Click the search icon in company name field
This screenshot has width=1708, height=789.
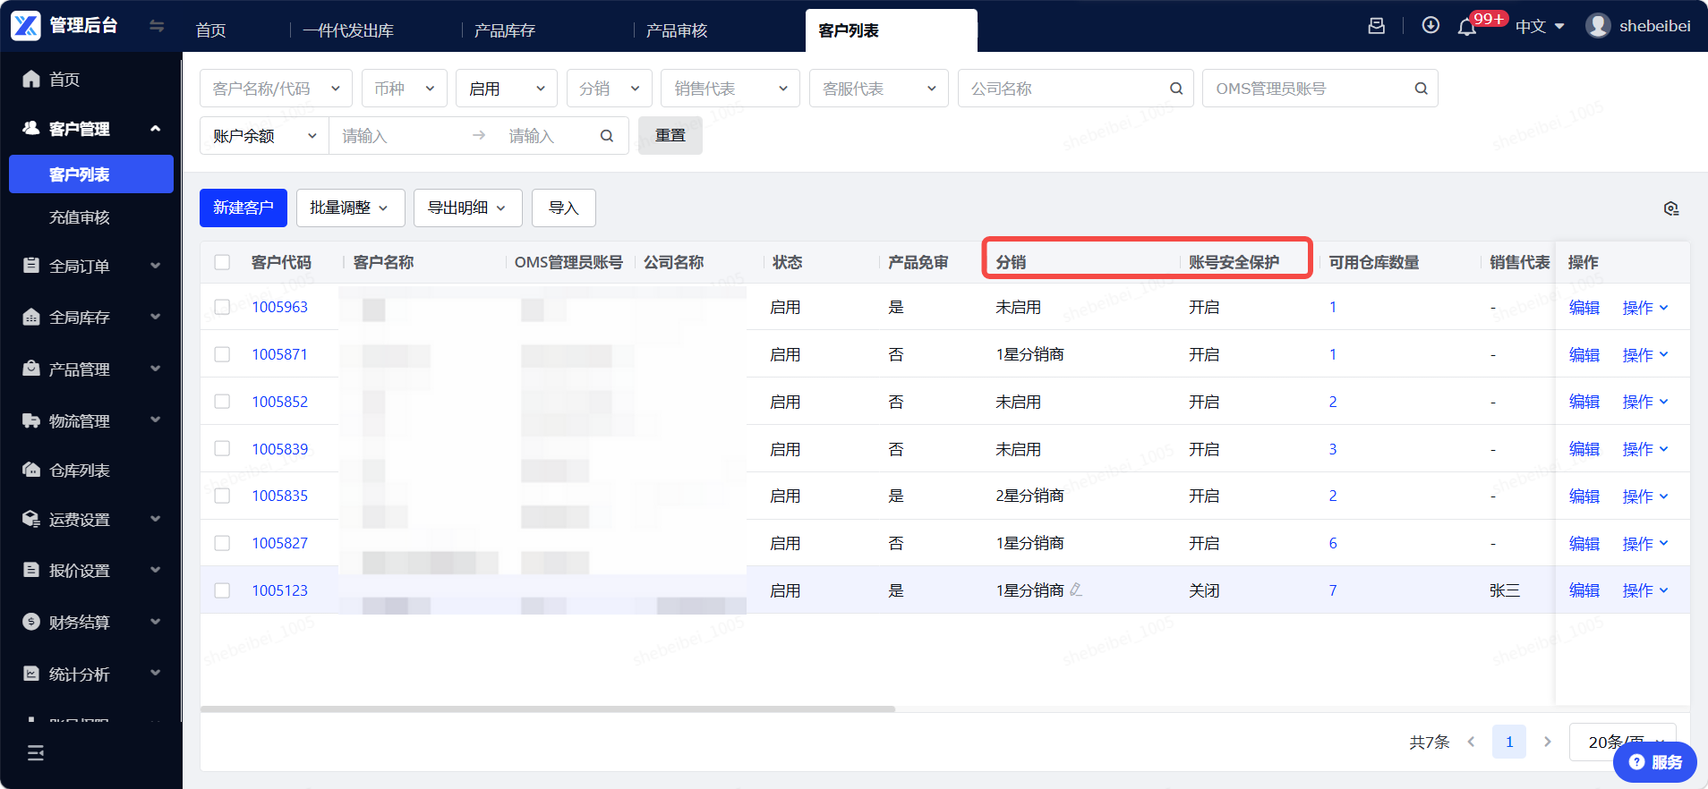[x=1176, y=89]
